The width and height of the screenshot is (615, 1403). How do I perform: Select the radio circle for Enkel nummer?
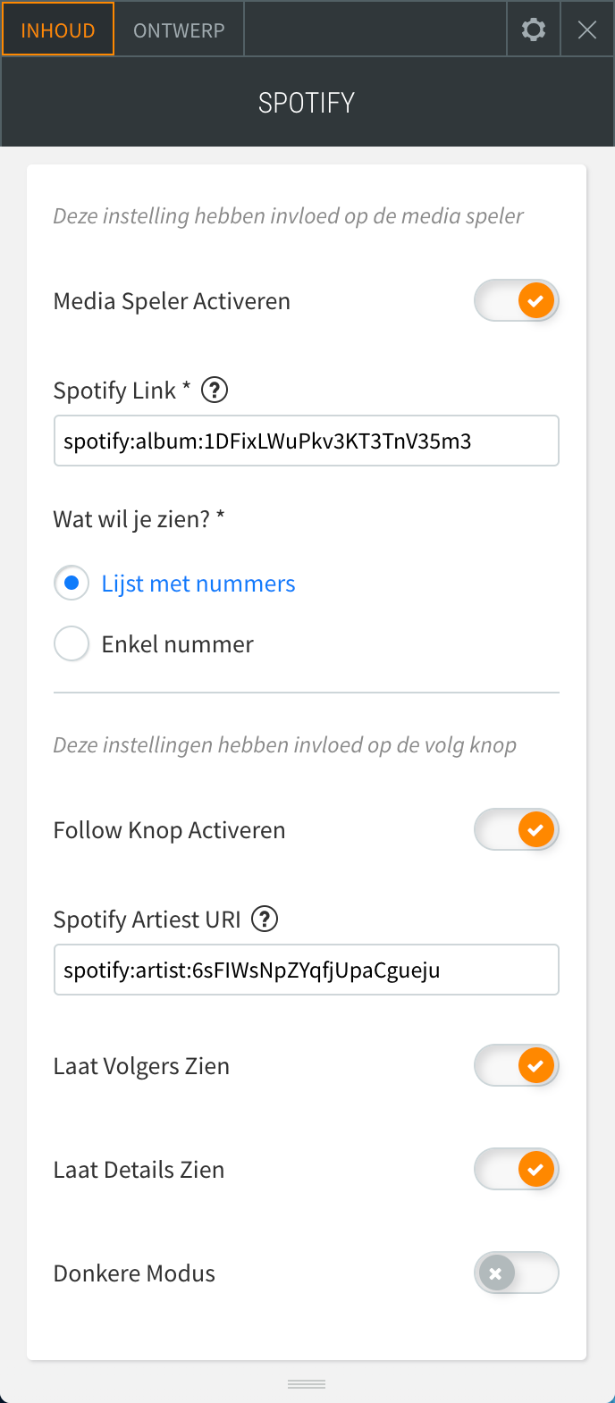72,644
